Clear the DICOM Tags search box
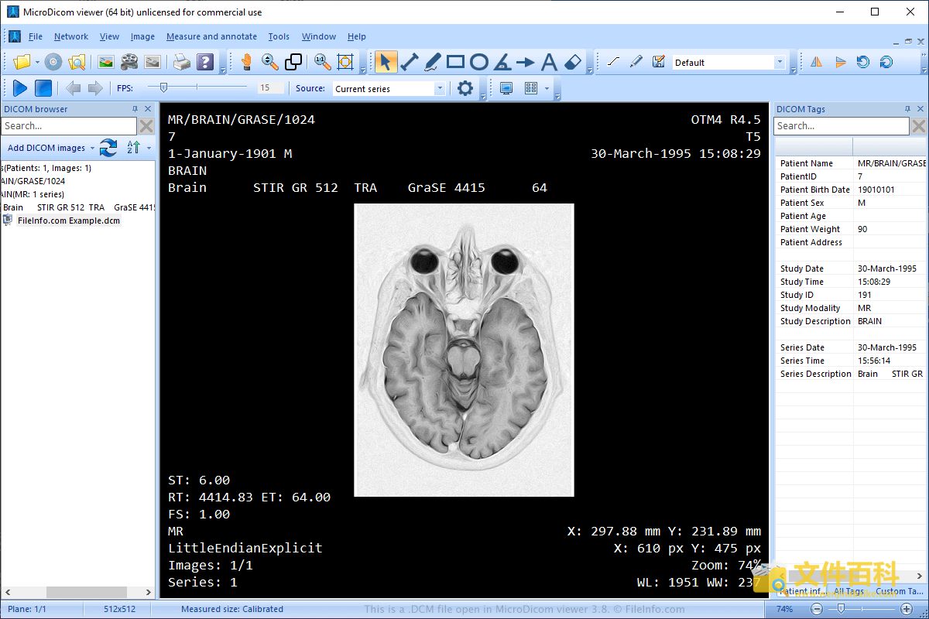This screenshot has height=619, width=929. [x=918, y=125]
